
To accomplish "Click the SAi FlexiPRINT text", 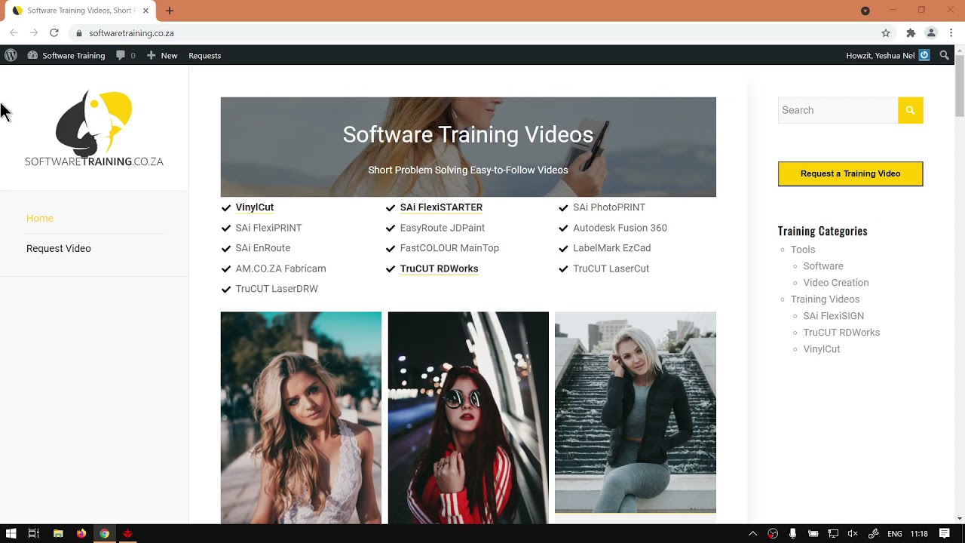I will [268, 228].
